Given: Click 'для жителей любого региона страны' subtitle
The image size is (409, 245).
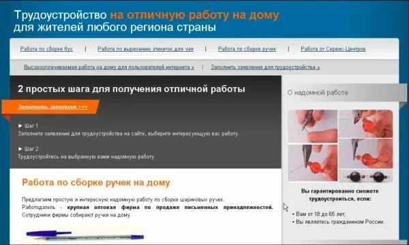Looking at the screenshot, I should point(115,27).
